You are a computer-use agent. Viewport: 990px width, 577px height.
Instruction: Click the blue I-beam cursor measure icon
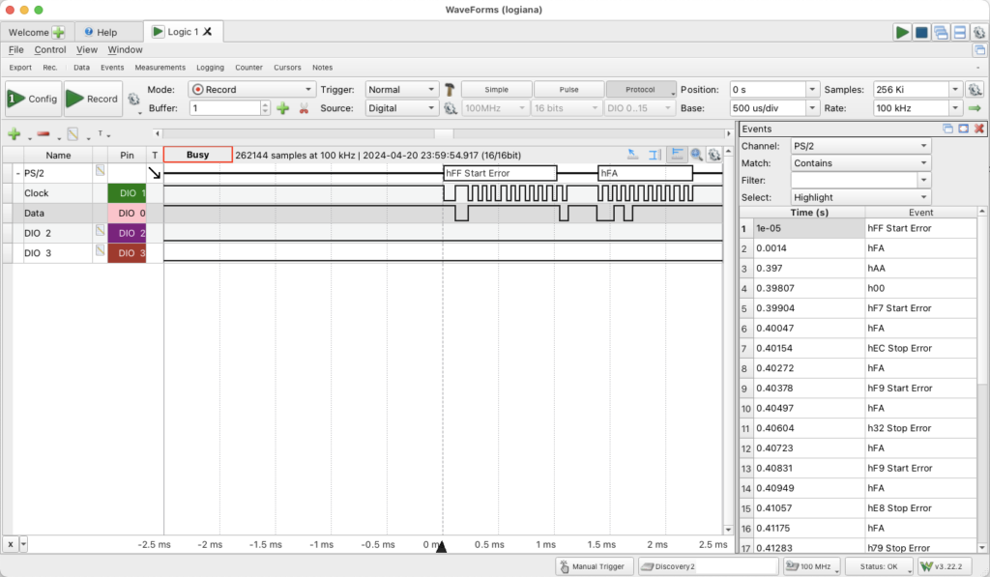[x=655, y=155]
